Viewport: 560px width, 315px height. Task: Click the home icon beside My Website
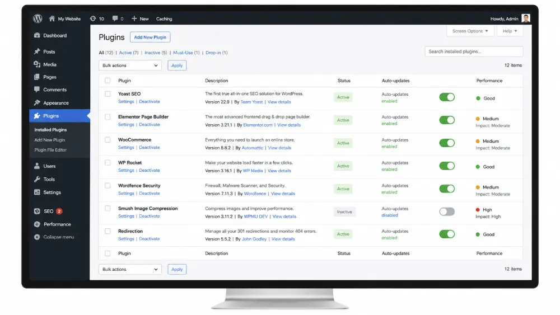[52, 18]
